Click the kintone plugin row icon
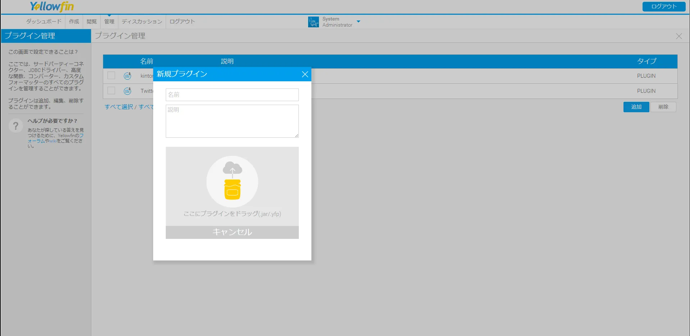The height and width of the screenshot is (336, 690). coord(128,76)
